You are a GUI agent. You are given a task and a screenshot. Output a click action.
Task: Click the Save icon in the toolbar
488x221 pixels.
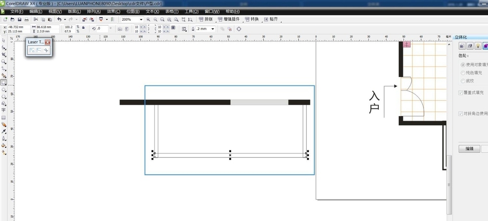tap(19, 20)
